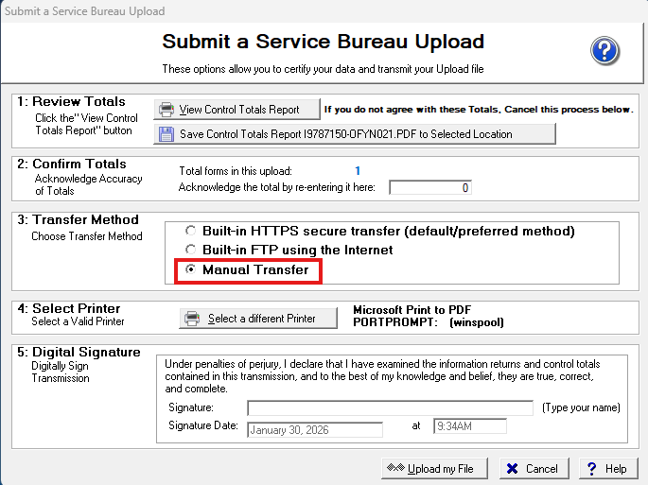
Task: Click the blue help question mark icon
Action: 604,51
